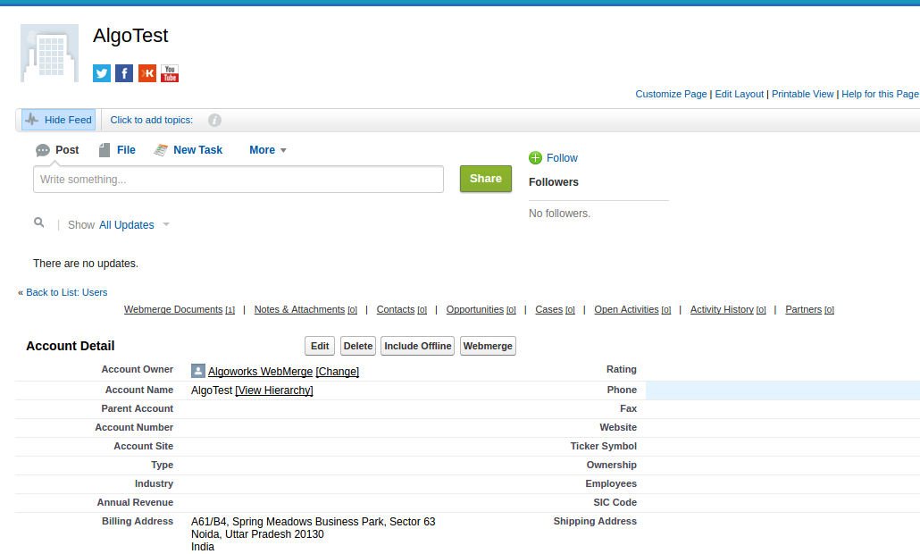This screenshot has height=554, width=920.
Task: Expand the More publisher dropdown
Action: click(x=268, y=150)
